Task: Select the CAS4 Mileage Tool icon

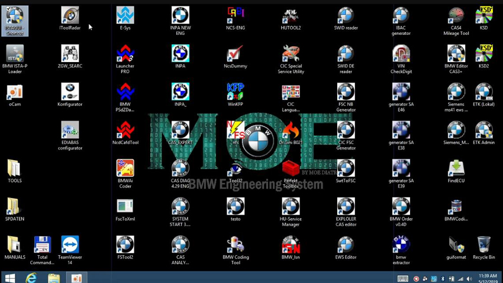Action: click(x=456, y=21)
